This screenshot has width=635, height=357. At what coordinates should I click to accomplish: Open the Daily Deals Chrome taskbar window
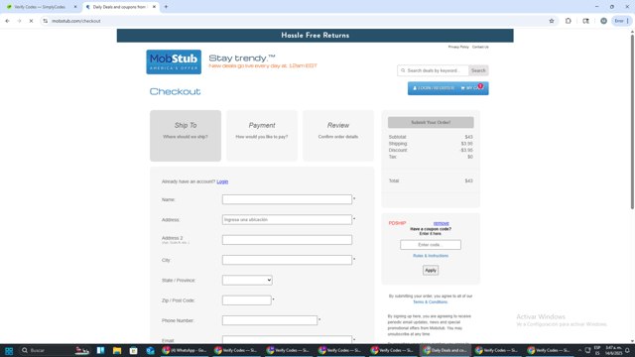[x=445, y=350]
